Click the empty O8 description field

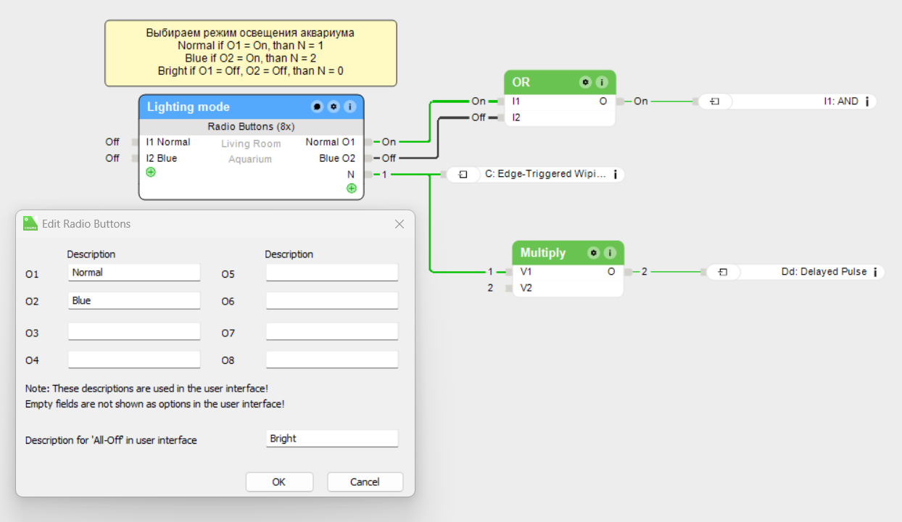pyautogui.click(x=332, y=360)
